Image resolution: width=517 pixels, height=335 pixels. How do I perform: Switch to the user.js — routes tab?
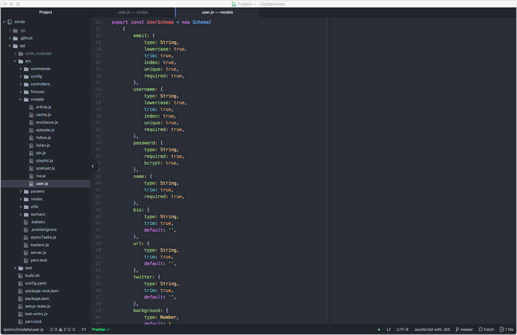coord(133,12)
